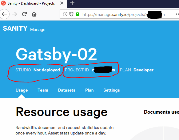Click the SANITY logo
This screenshot has width=179, height=140.
pyautogui.click(x=15, y=28)
